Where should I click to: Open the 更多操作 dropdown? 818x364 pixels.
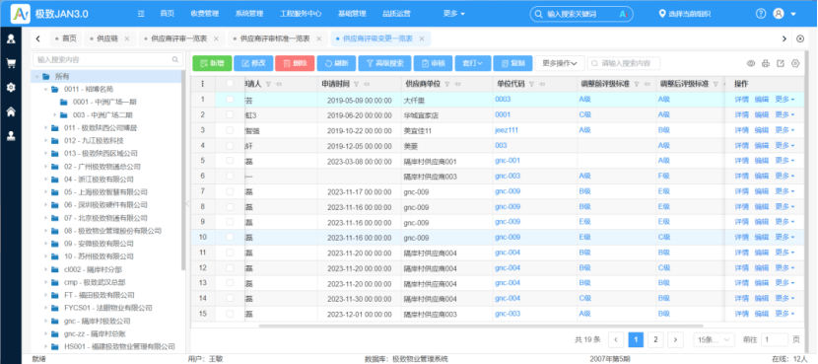click(560, 64)
